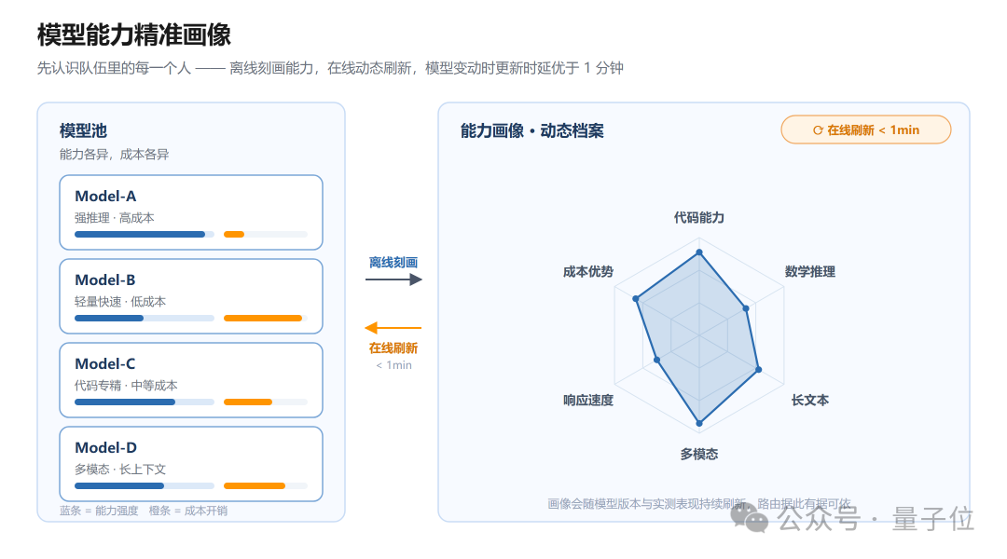Click the < 1min label under 在线刷新

pyautogui.click(x=393, y=365)
